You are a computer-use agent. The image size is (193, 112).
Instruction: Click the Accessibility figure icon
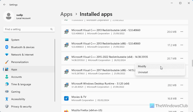(x=7, y=99)
